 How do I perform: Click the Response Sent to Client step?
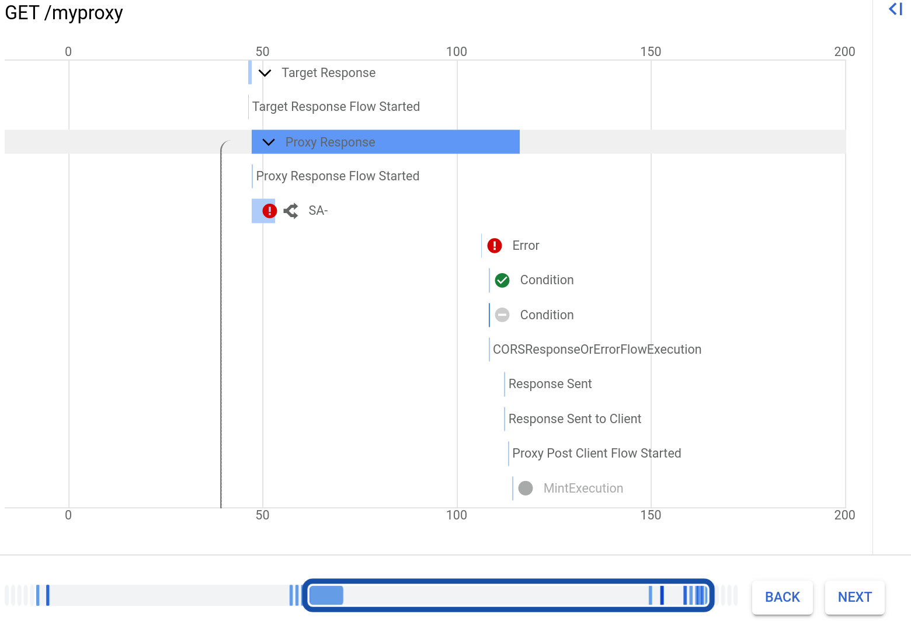[x=575, y=418]
